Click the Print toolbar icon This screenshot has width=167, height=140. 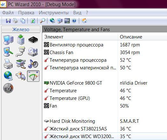(x=16, y=21)
